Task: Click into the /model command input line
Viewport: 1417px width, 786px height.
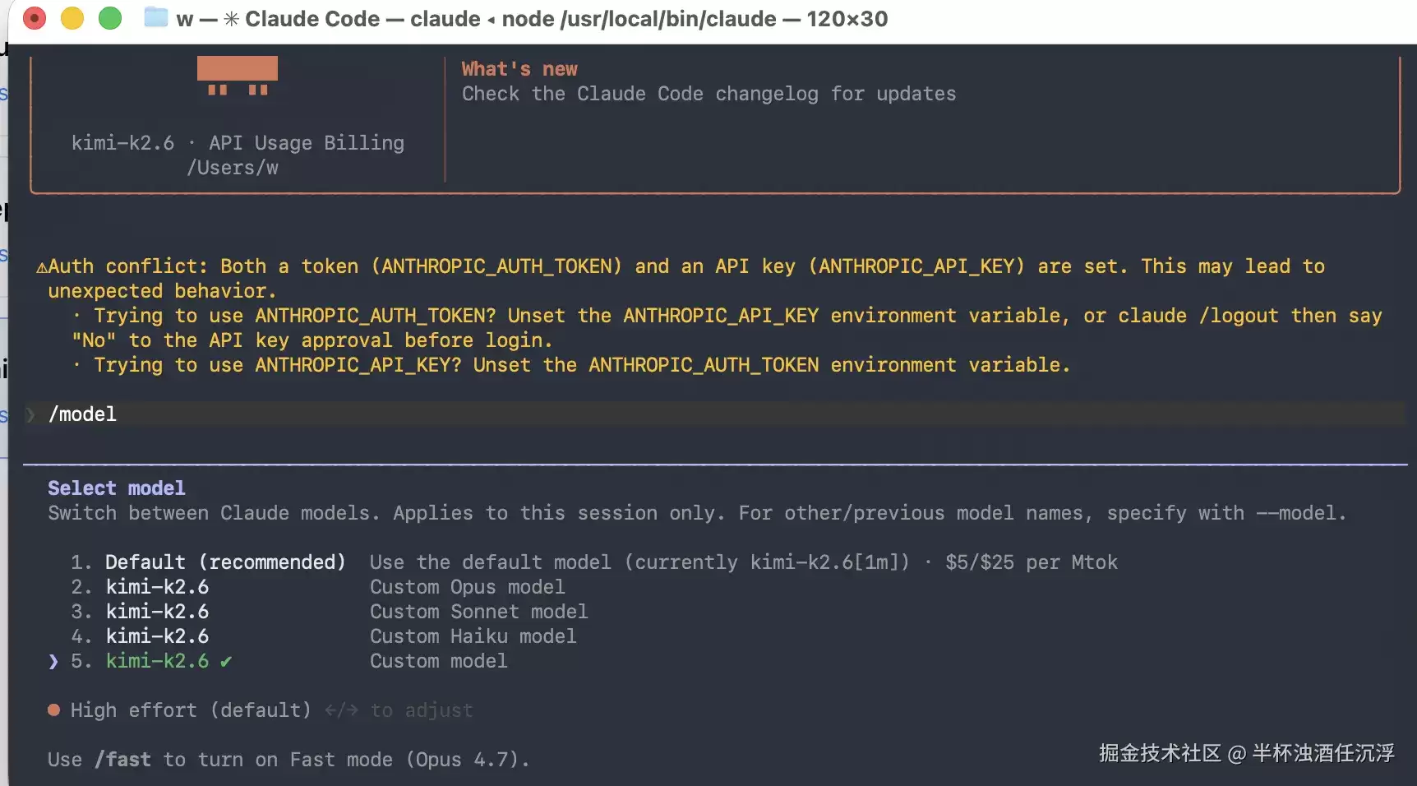Action: click(x=715, y=414)
